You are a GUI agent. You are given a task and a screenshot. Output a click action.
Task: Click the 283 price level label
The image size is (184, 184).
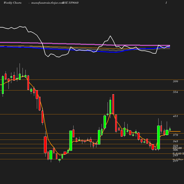[176, 155]
